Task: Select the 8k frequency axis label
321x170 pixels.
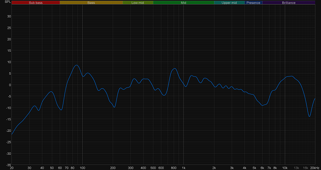Action: (x=275, y=168)
